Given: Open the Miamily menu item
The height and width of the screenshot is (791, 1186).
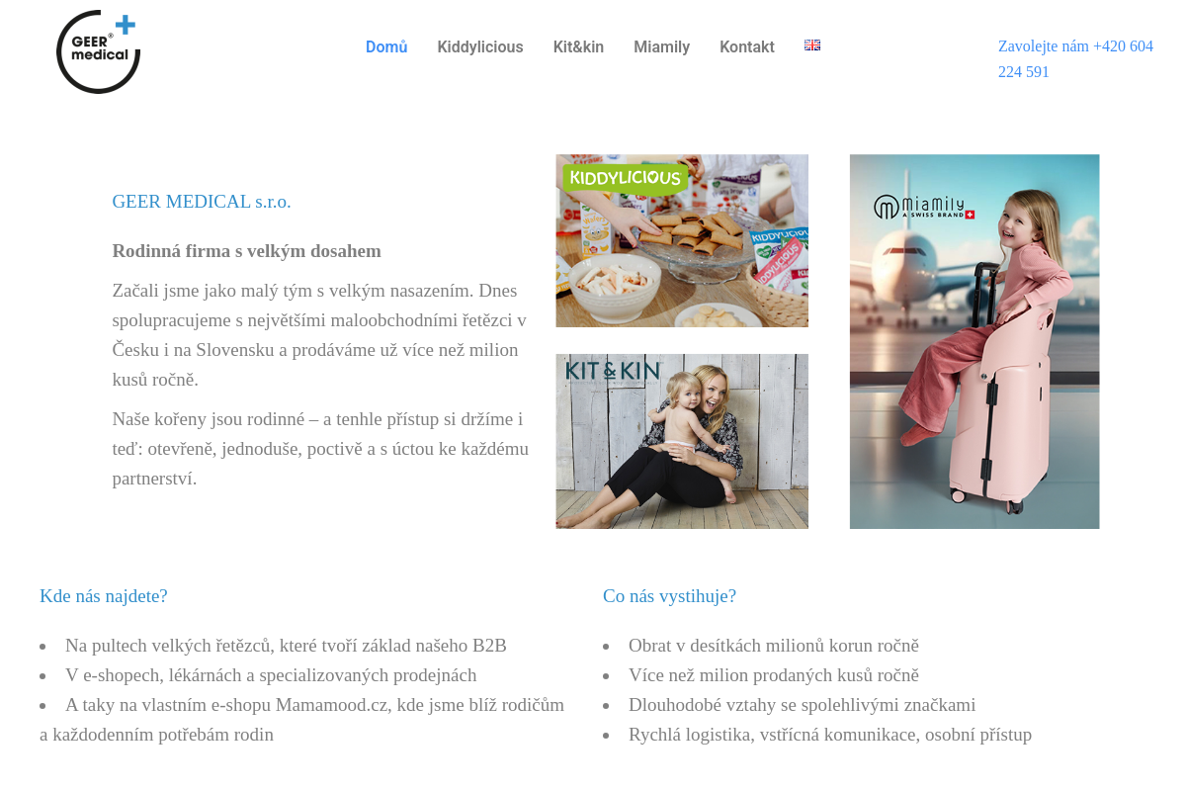Looking at the screenshot, I should pyautogui.click(x=661, y=46).
